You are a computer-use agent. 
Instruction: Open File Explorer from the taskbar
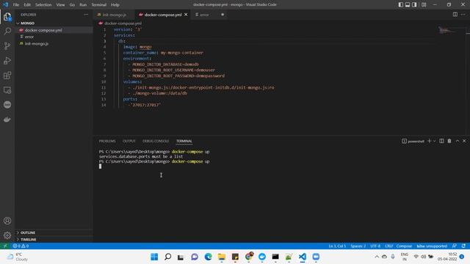(x=222, y=257)
